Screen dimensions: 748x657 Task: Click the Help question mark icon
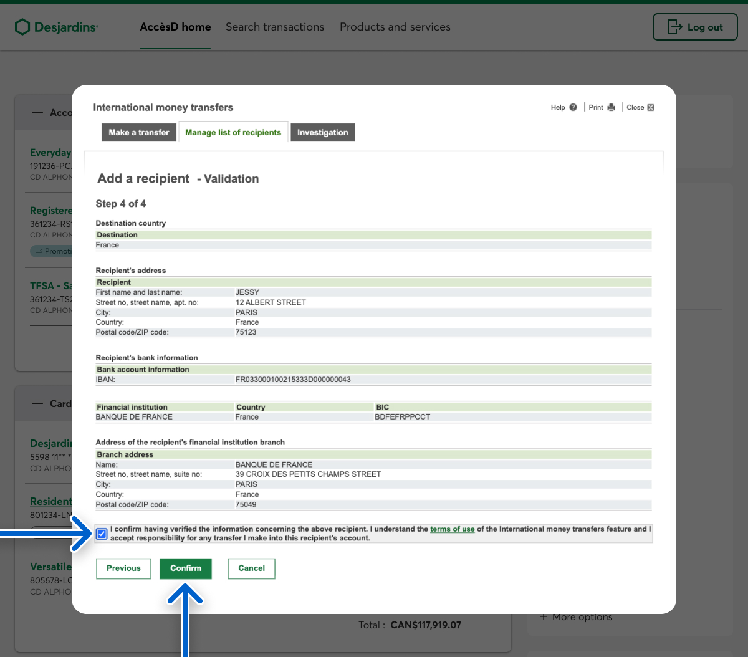[x=573, y=107]
